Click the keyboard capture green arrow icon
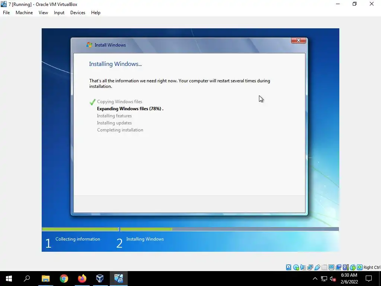 tap(360, 267)
